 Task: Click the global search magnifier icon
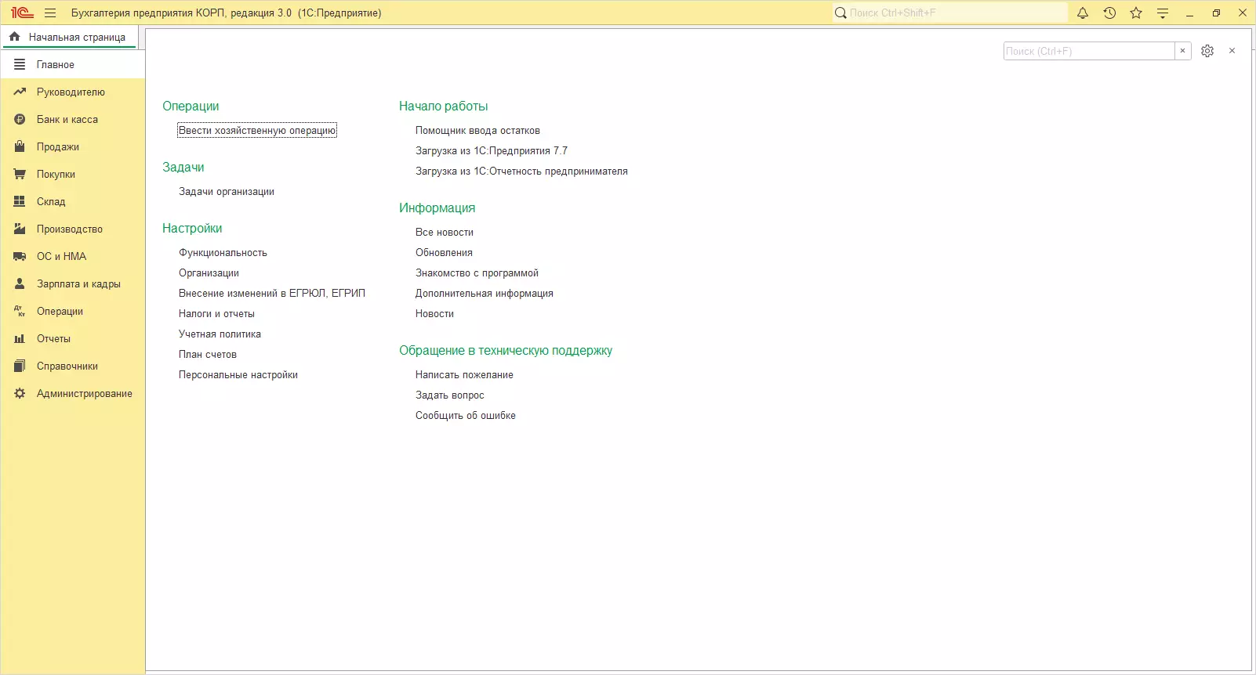point(840,13)
